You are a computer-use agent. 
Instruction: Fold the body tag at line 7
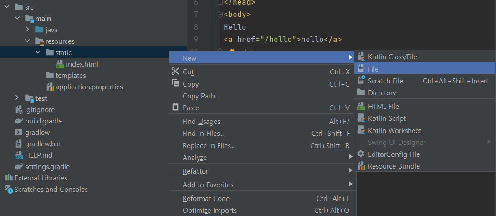[220, 15]
